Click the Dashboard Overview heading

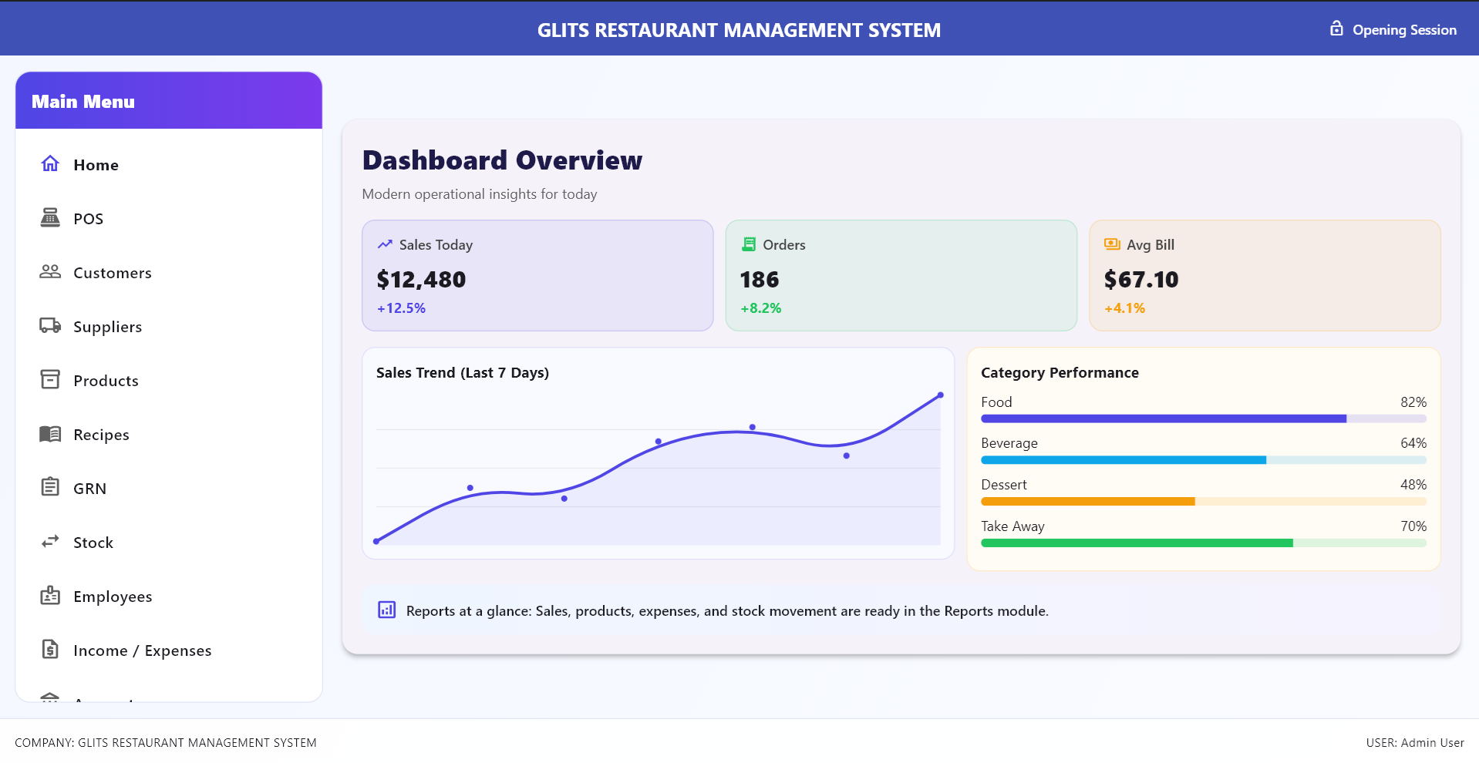pos(502,160)
